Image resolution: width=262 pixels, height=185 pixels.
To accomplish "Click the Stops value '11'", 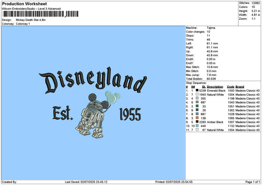I will point(208,36).
